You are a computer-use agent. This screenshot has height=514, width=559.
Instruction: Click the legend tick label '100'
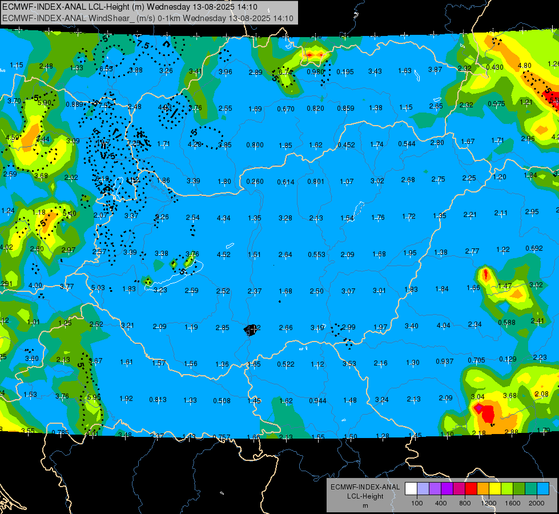[x=417, y=503]
